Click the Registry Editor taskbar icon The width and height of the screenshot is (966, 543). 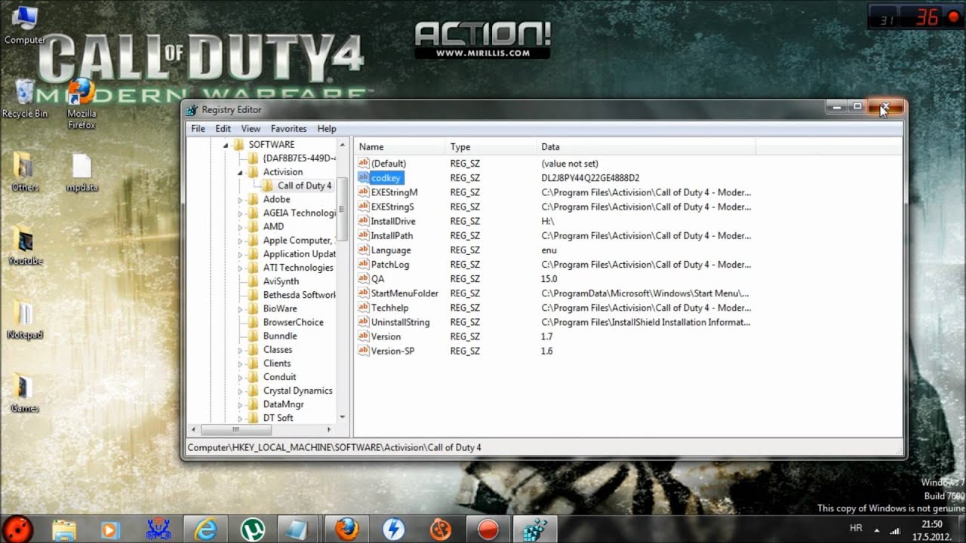point(535,529)
